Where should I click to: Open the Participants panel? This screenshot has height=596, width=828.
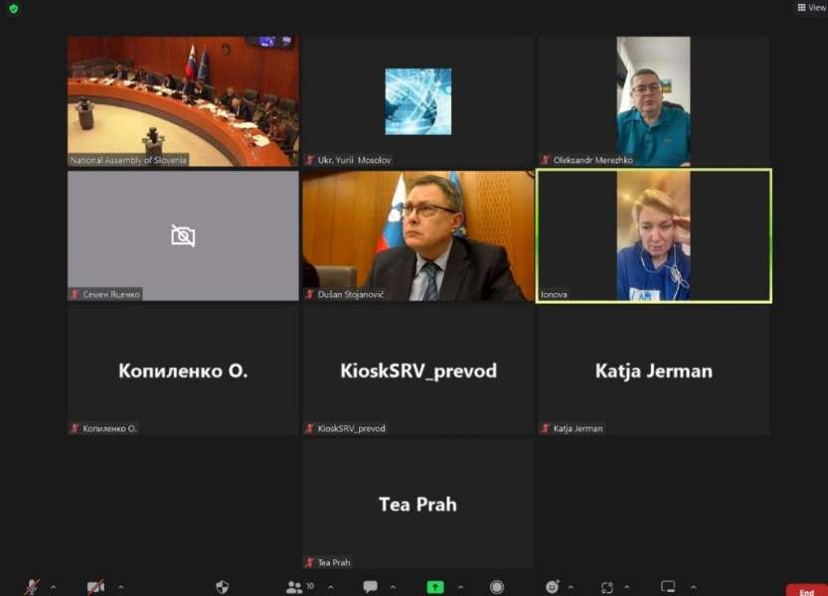pos(295,587)
